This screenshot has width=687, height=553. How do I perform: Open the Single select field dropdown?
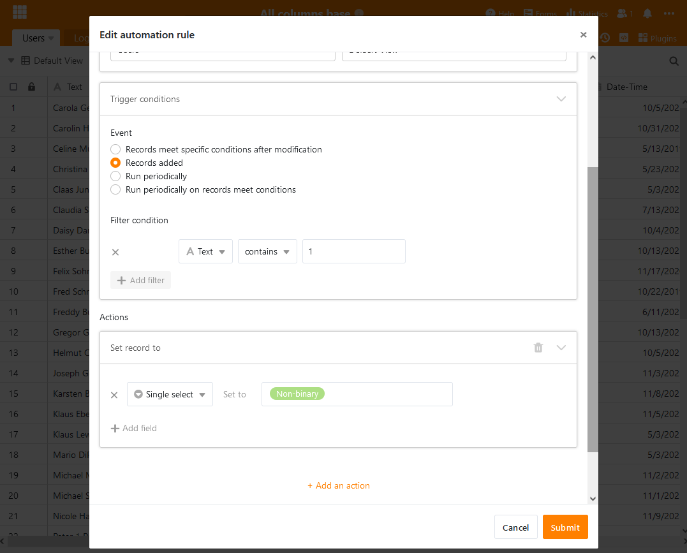[x=170, y=394]
